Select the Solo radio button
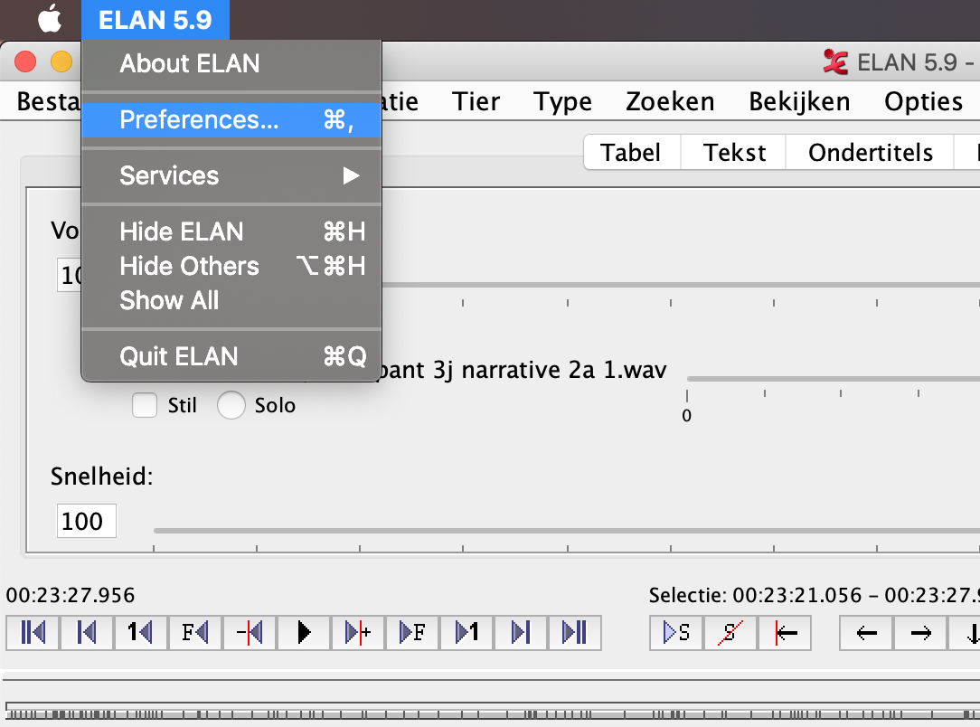Viewport: 980px width, 727px height. tap(231, 405)
